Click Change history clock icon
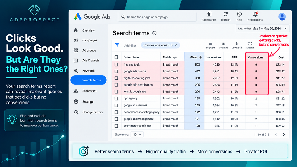The height and width of the screenshot is (167, 297). coord(76,112)
